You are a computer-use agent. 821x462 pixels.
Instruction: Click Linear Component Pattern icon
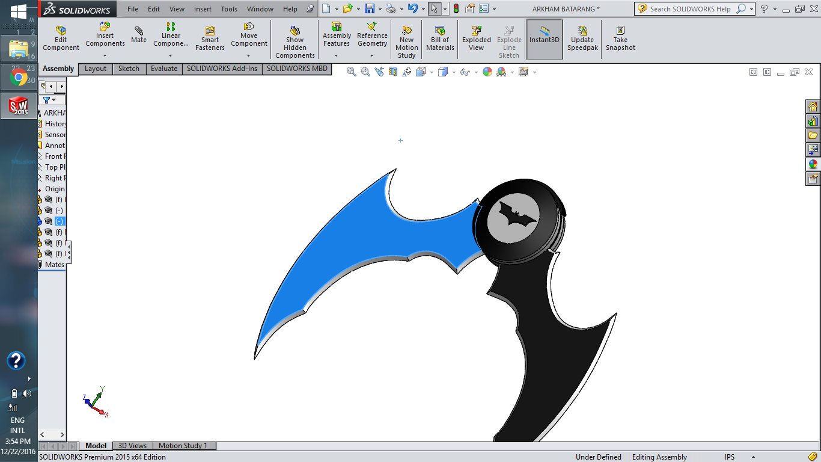click(171, 27)
